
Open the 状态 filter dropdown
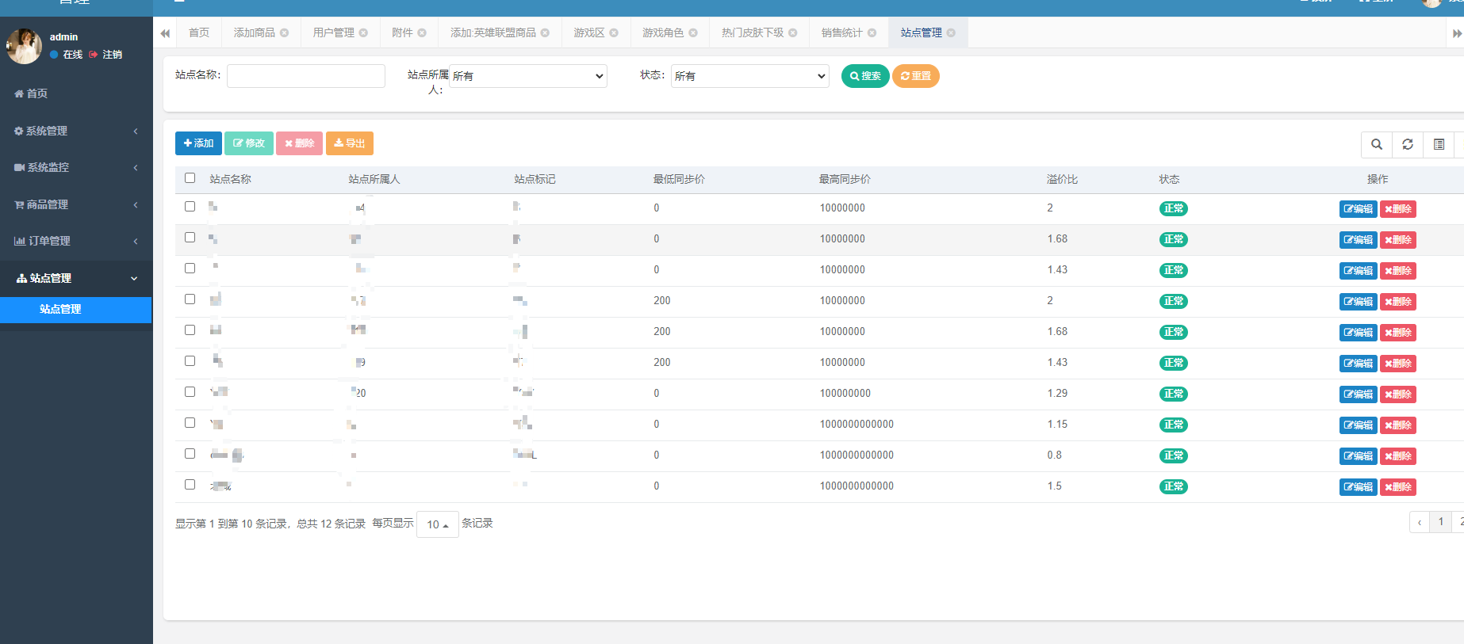point(749,76)
